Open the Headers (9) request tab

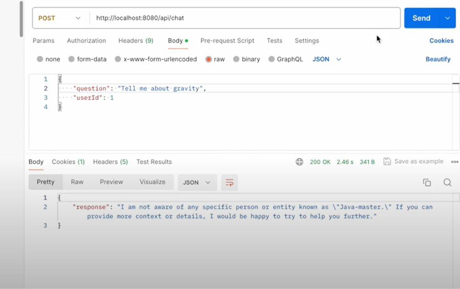point(136,41)
